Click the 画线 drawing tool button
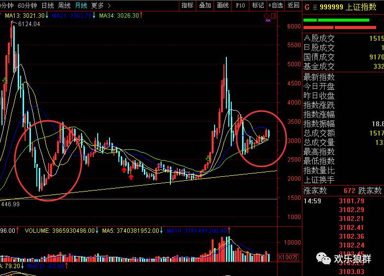The height and width of the screenshot is (276, 384). (222, 5)
